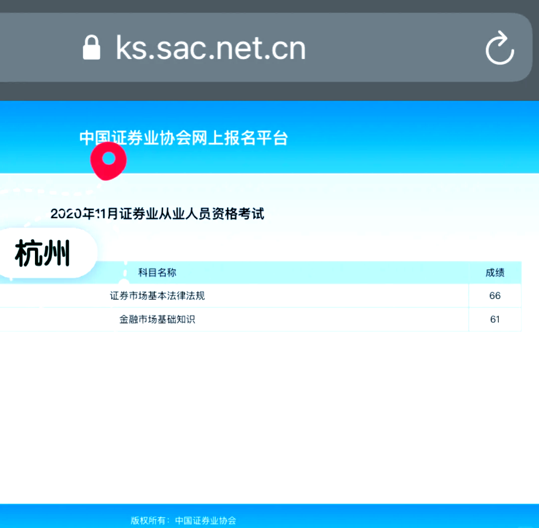The height and width of the screenshot is (528, 539).
Task: Open the 版权所有：中国证券业协会 footer link
Action: click(183, 521)
